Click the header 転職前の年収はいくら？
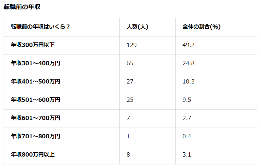261x168 pixels. click(x=40, y=27)
